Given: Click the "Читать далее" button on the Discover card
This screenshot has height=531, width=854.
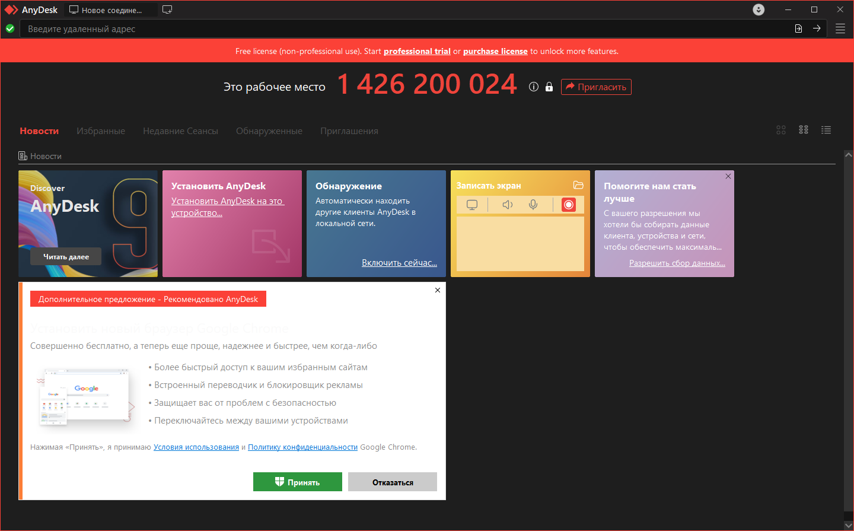Looking at the screenshot, I should 66,256.
